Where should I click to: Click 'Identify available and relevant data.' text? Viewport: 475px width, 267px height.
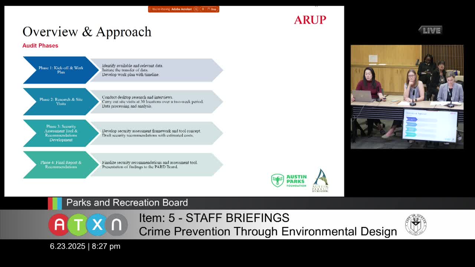coord(132,66)
